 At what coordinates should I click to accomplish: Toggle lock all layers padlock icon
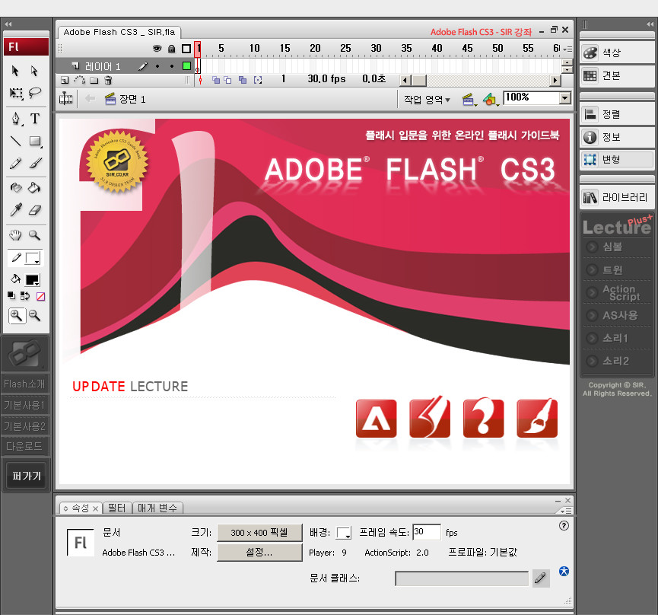(x=172, y=49)
